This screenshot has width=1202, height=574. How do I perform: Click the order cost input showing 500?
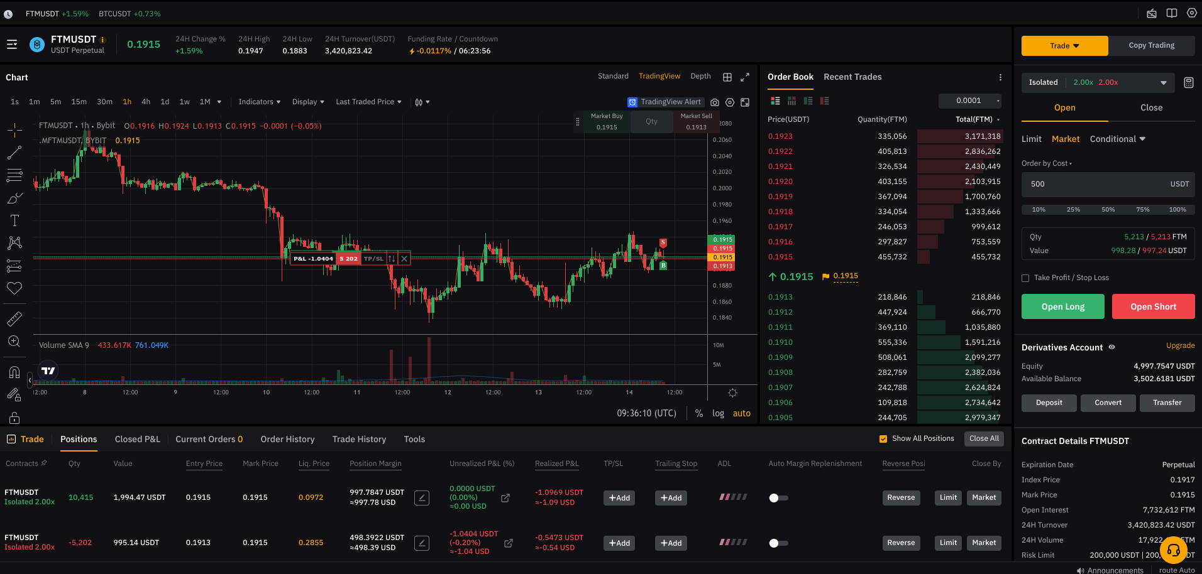coord(1108,184)
